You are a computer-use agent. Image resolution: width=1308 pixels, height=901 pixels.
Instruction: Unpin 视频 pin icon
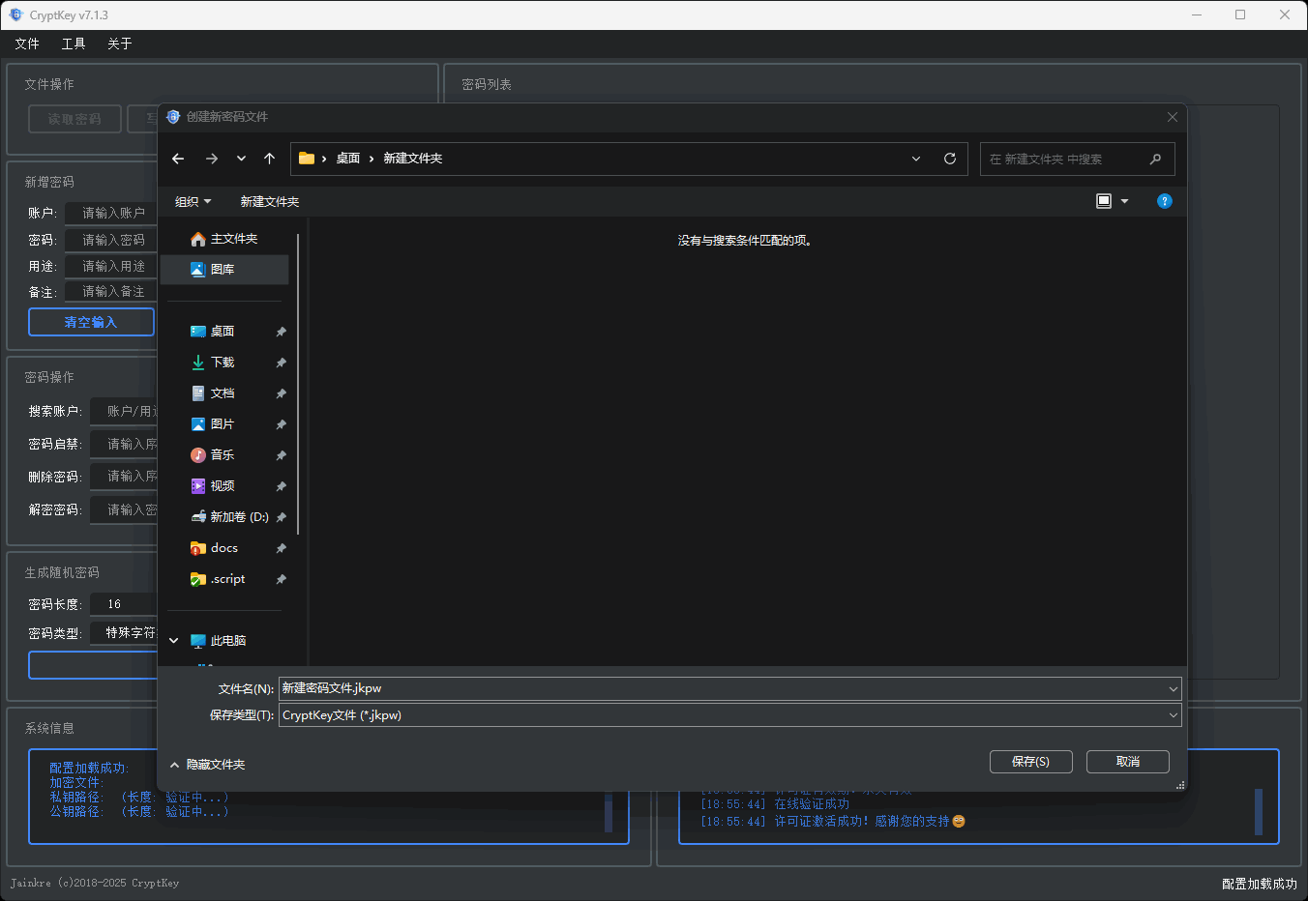coord(281,486)
